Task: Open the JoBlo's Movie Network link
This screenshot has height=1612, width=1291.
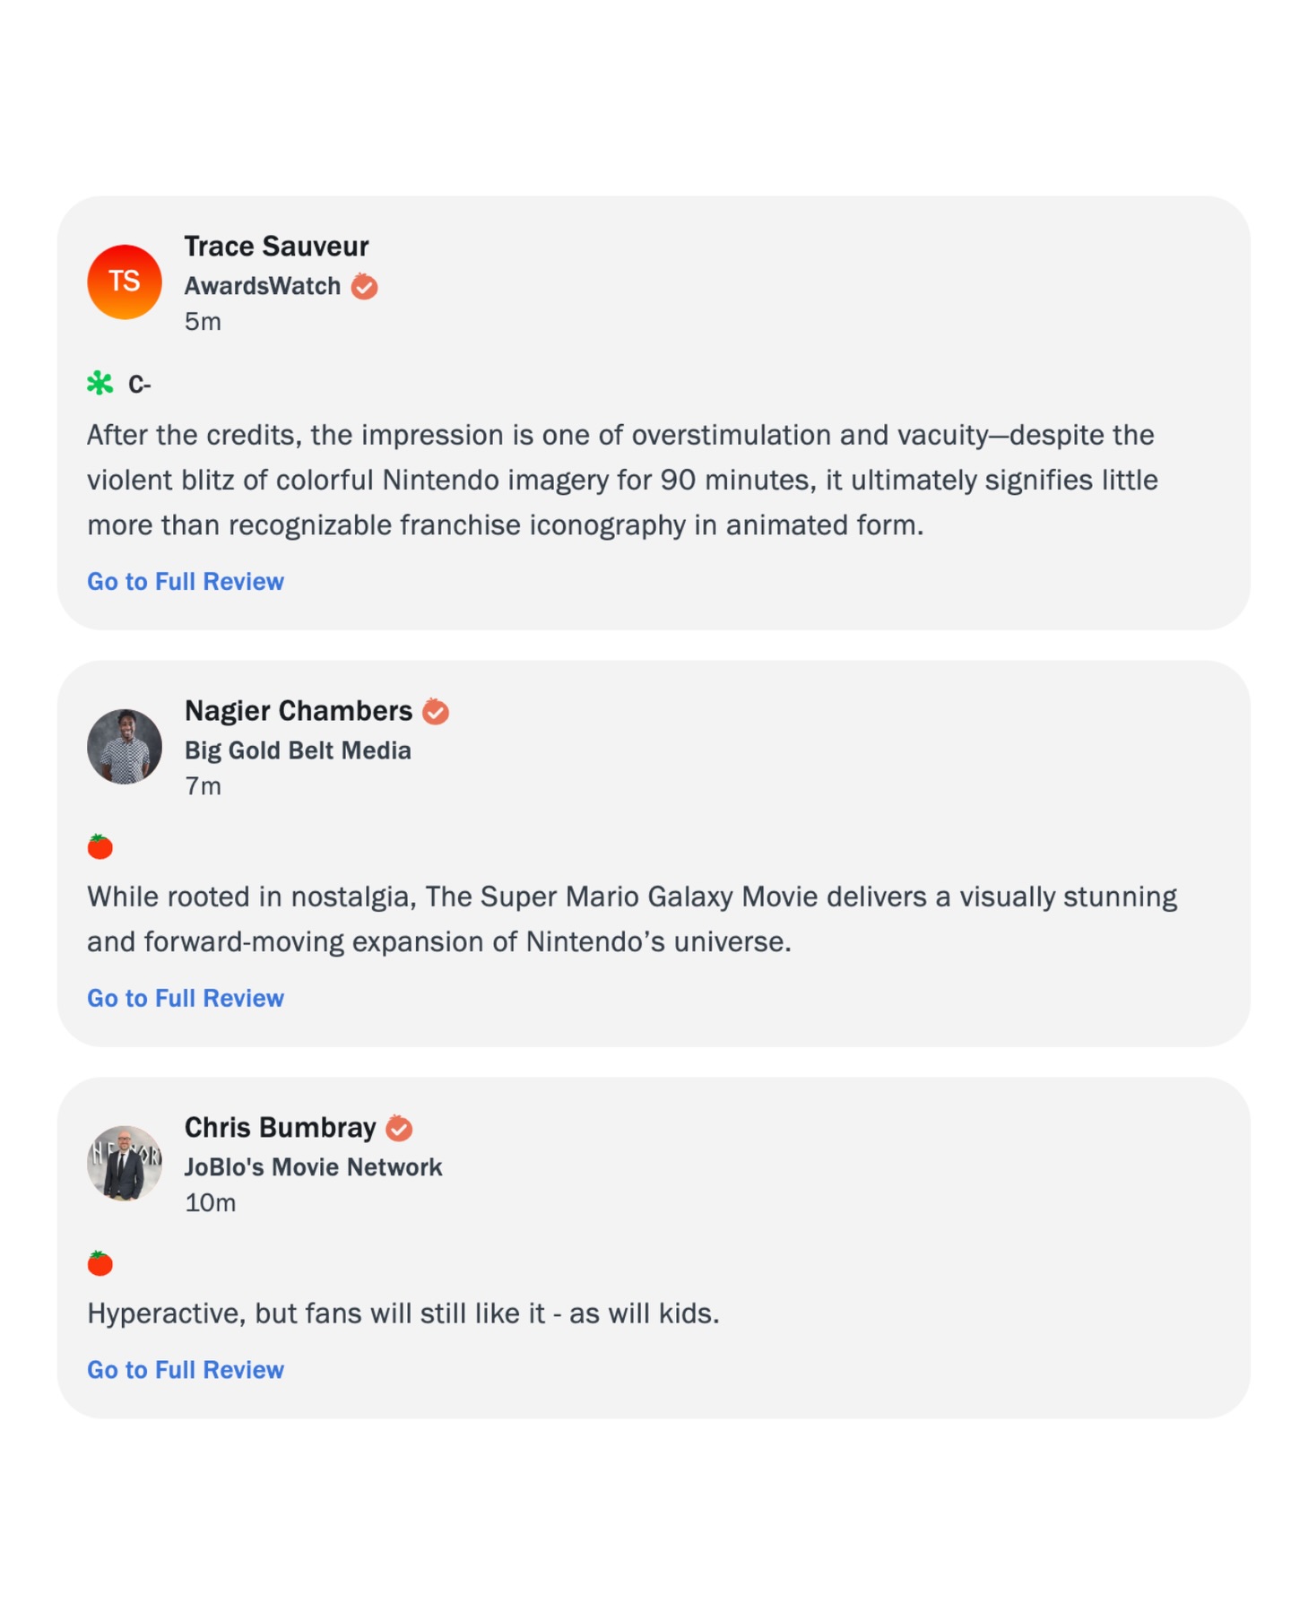Action: [313, 1166]
